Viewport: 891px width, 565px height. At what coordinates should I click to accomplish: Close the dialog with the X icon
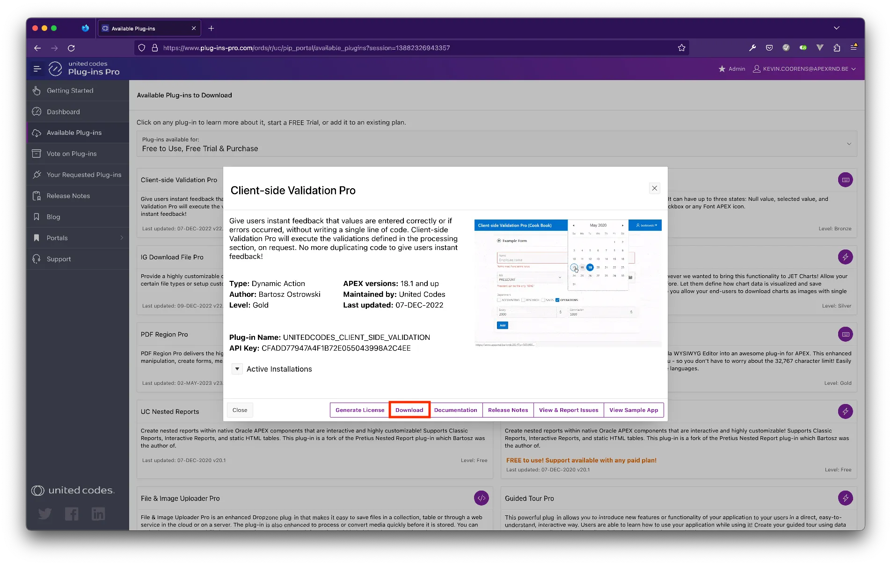point(654,188)
